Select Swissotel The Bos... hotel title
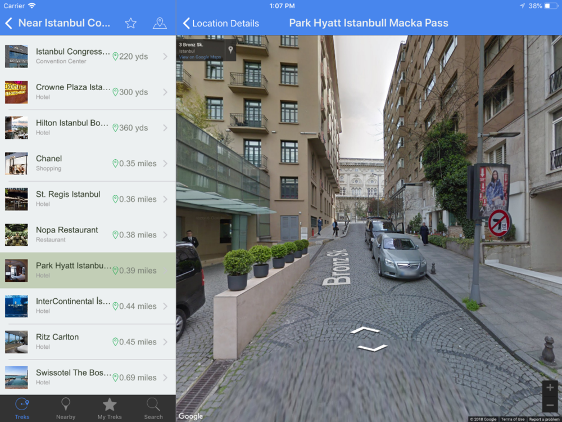The height and width of the screenshot is (422, 562). (x=74, y=373)
